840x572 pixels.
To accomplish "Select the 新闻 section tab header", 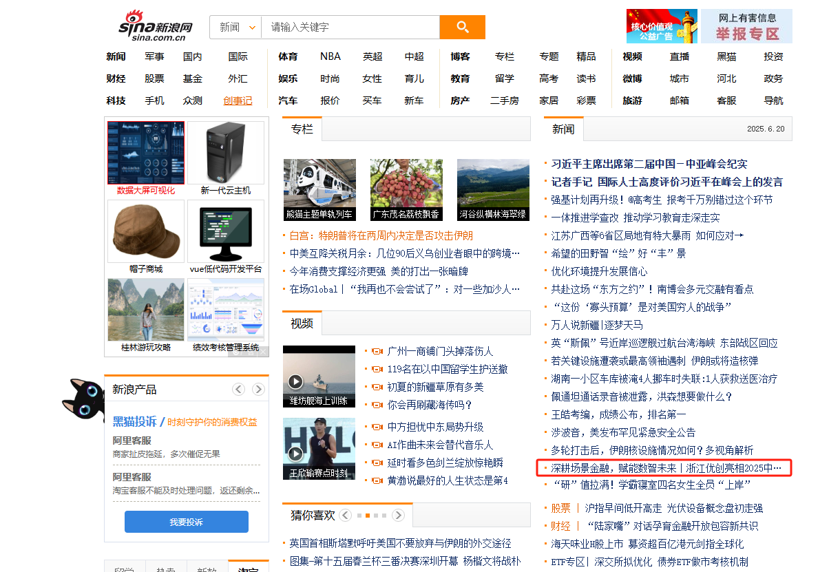I will coord(563,129).
